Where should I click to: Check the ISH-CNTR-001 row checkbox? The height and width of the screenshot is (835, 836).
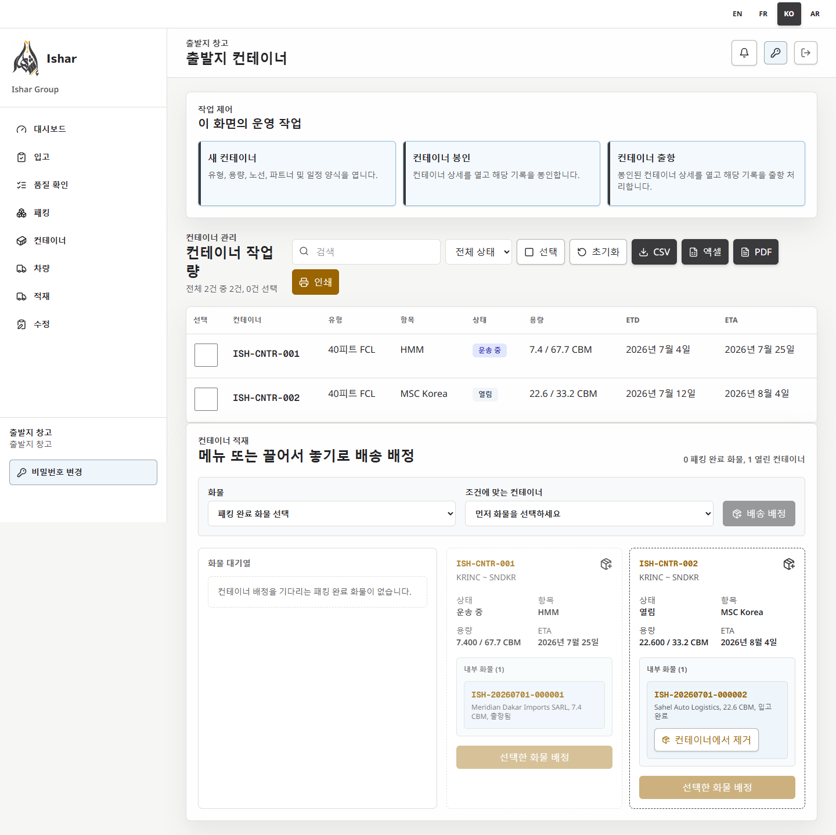tap(206, 355)
